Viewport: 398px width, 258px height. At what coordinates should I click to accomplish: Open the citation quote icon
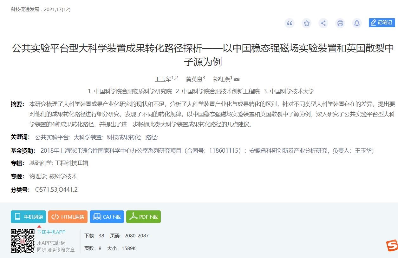(x=289, y=23)
